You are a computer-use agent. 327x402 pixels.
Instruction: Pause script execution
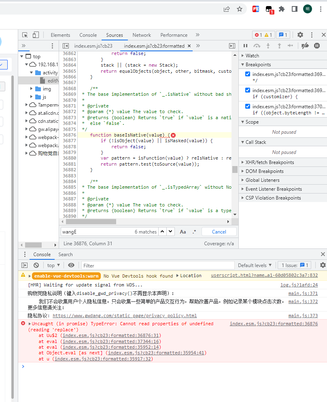pyautogui.click(x=245, y=46)
